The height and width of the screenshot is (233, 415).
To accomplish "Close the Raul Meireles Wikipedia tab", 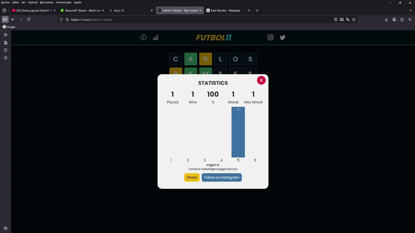I will point(249,10).
